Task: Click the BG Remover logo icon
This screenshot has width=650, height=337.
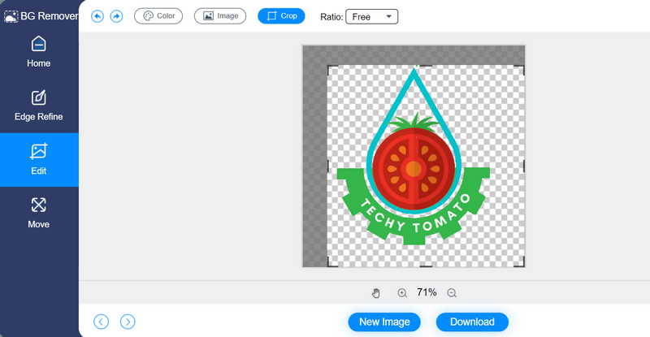Action: pyautogui.click(x=11, y=13)
